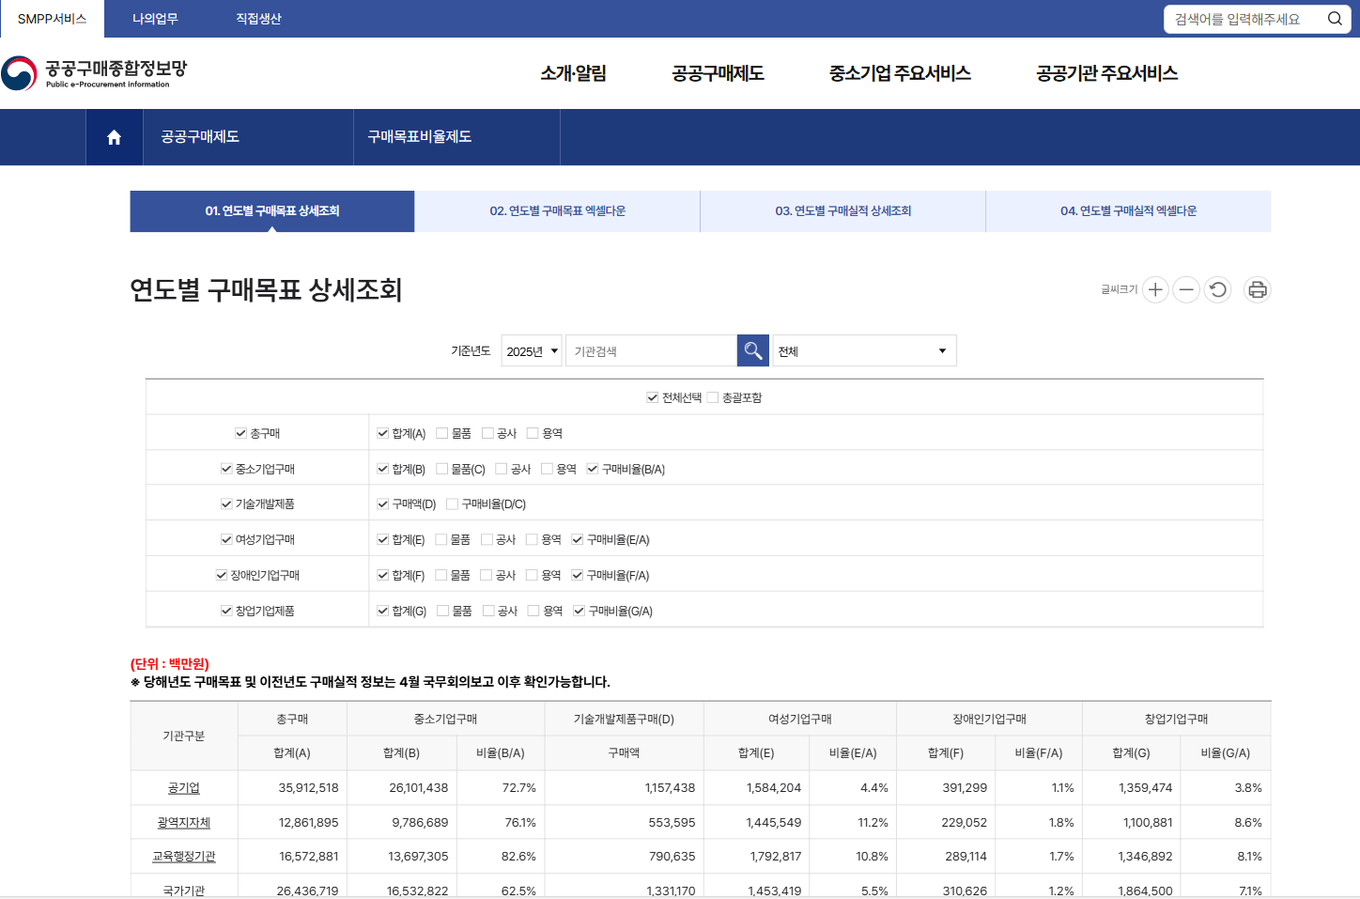1360x899 pixels.
Task: Select tab 03. 연도별 구매실적 상세조회
Action: (x=843, y=211)
